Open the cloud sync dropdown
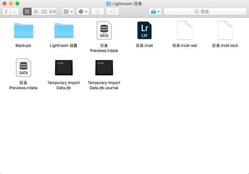Image resolution: width=249 pixels, height=174 pixels. (x=155, y=12)
